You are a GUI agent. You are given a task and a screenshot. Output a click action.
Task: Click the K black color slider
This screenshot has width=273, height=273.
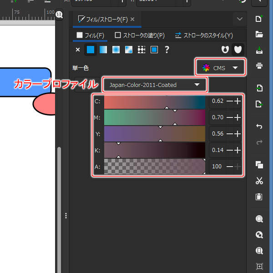[155, 150]
